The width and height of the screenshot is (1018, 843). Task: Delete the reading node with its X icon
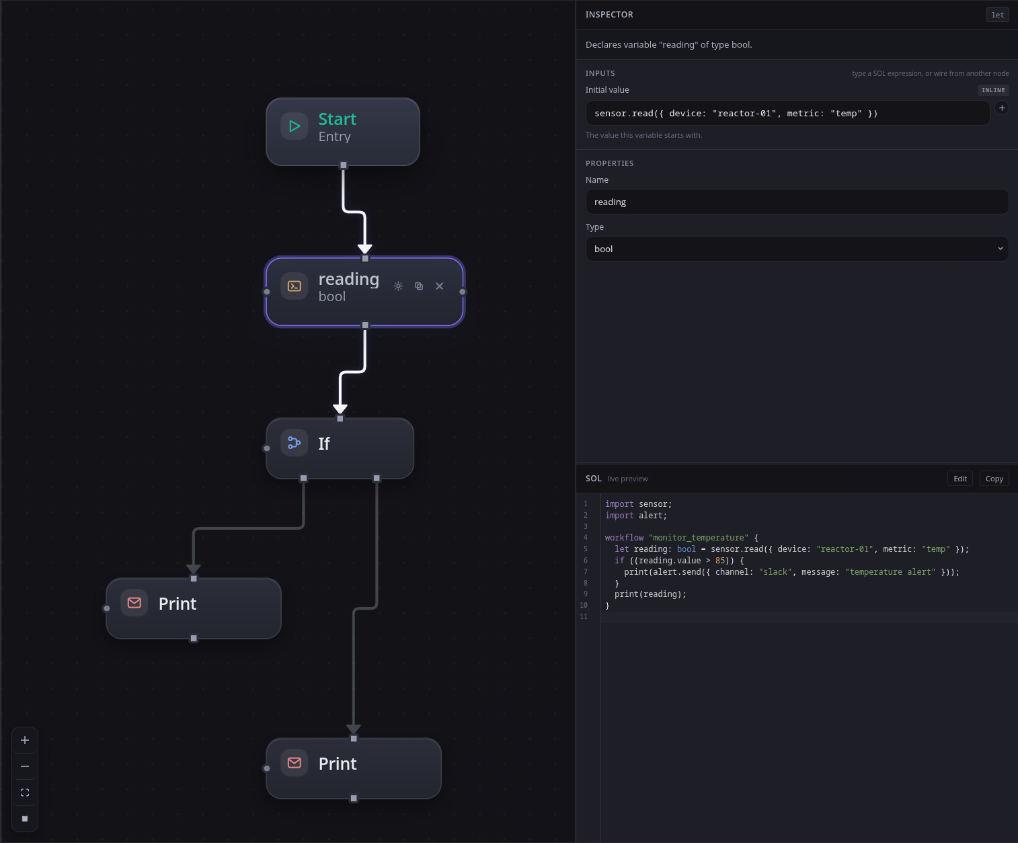tap(440, 286)
